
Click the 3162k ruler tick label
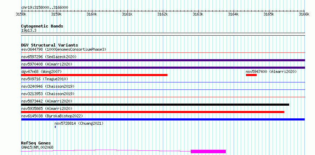click(x=163, y=14)
